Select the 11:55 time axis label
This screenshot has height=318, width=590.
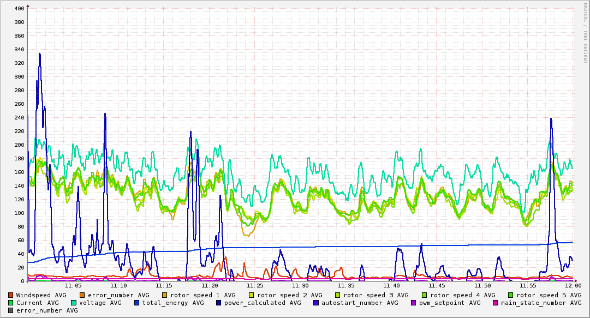point(528,286)
